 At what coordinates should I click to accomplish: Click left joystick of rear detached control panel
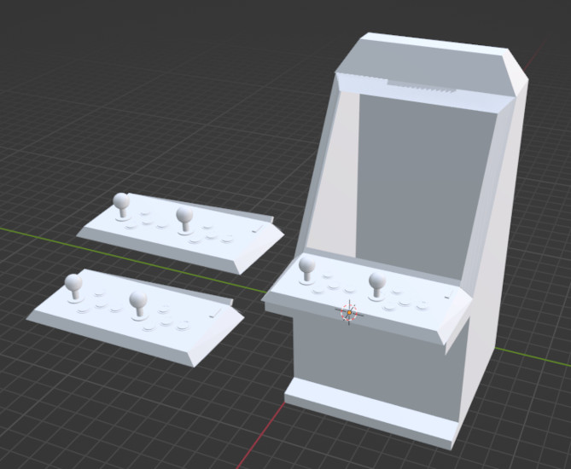123,204
